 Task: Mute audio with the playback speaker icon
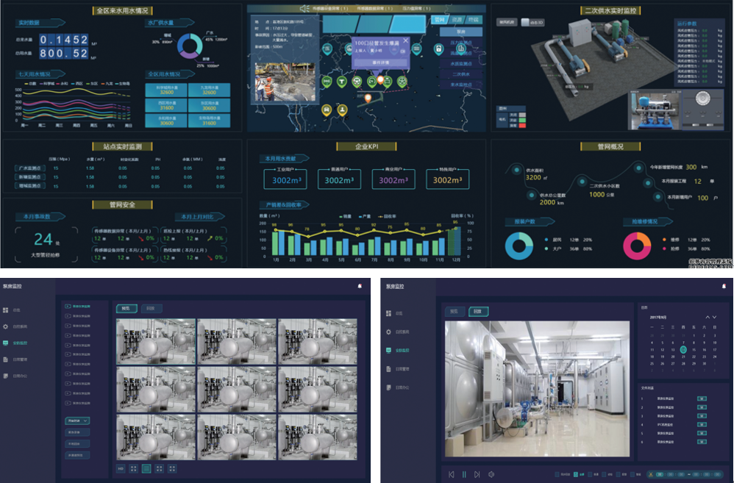click(x=491, y=475)
